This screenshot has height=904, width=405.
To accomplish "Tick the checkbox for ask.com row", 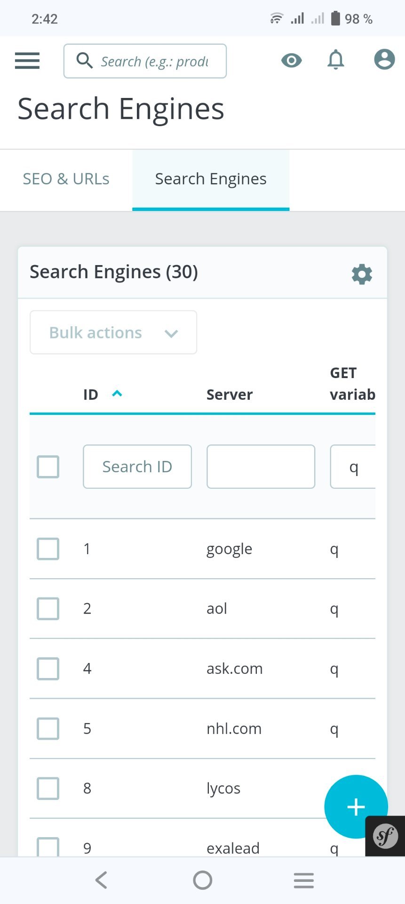I will click(48, 669).
